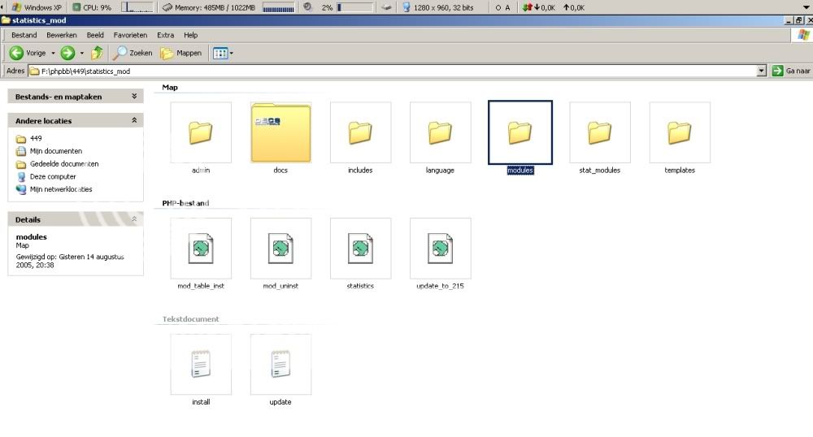Click the Windows flag logo
813x437 pixels.
pyautogui.click(x=804, y=35)
